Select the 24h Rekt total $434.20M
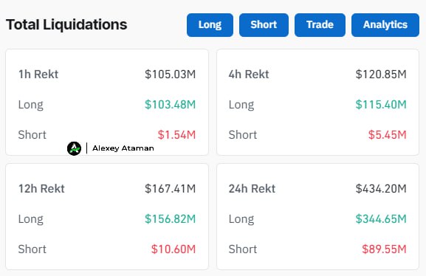Image resolution: width=426 pixels, height=276 pixels. pos(381,188)
